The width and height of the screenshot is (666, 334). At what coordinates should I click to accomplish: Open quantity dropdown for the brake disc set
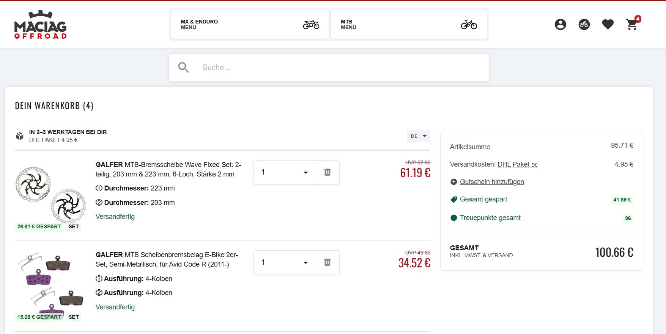click(284, 172)
